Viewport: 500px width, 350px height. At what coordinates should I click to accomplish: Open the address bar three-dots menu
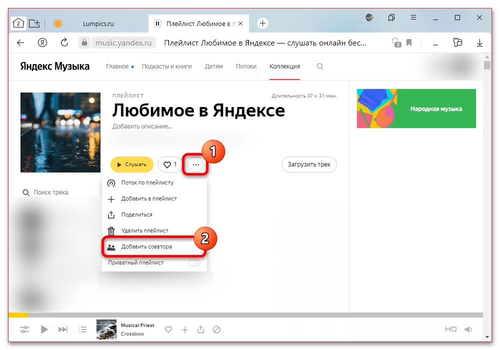click(x=435, y=44)
